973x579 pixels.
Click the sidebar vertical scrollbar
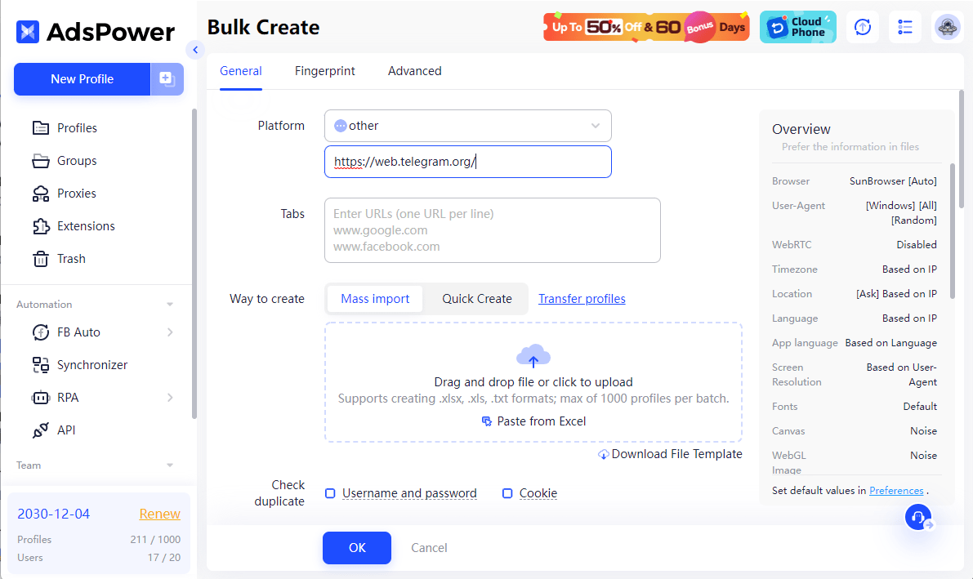(194, 264)
